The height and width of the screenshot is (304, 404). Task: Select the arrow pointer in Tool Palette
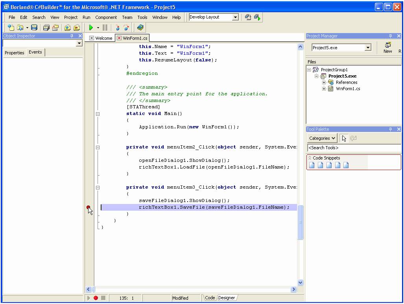click(344, 138)
